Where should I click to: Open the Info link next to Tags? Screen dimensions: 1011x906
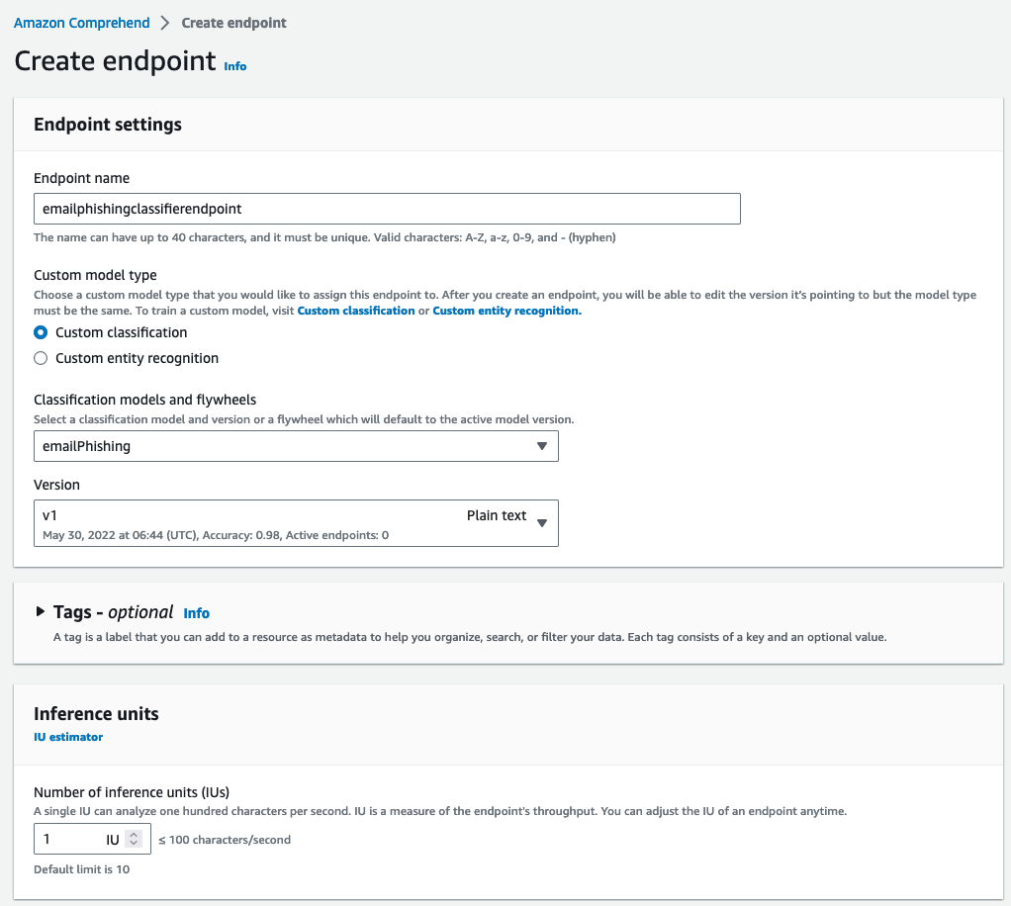[x=196, y=613]
